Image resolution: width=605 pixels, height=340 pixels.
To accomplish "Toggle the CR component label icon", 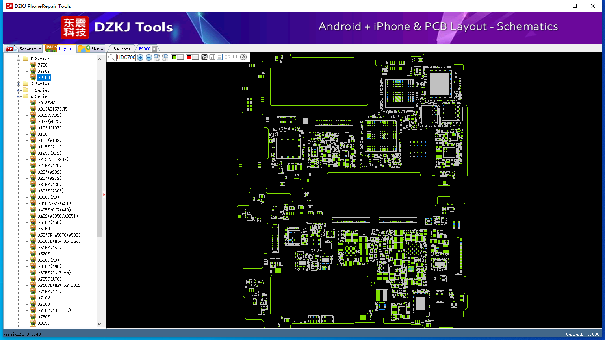I will click(228, 57).
